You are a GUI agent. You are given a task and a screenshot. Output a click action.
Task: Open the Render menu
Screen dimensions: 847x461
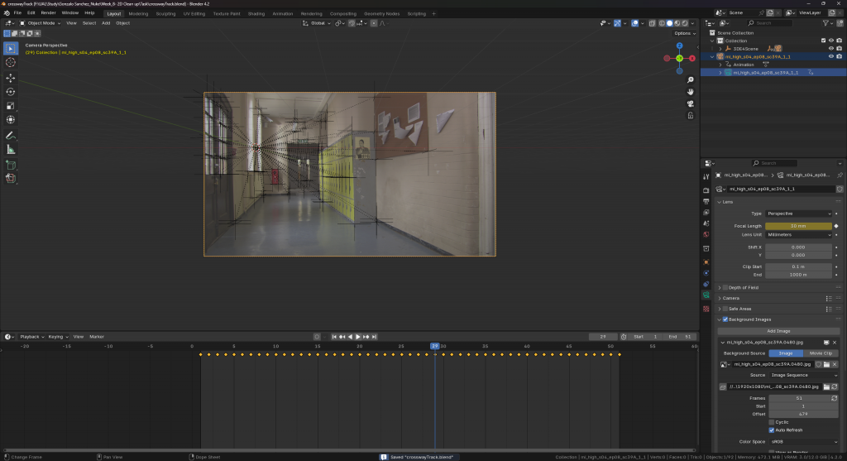click(x=48, y=13)
